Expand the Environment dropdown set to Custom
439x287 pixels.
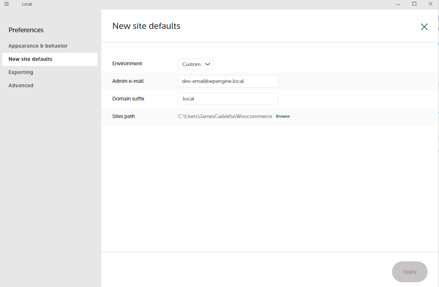(196, 64)
